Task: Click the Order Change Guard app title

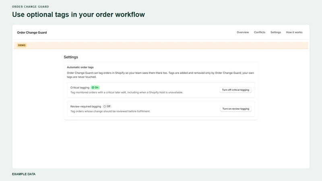Action: [32, 33]
